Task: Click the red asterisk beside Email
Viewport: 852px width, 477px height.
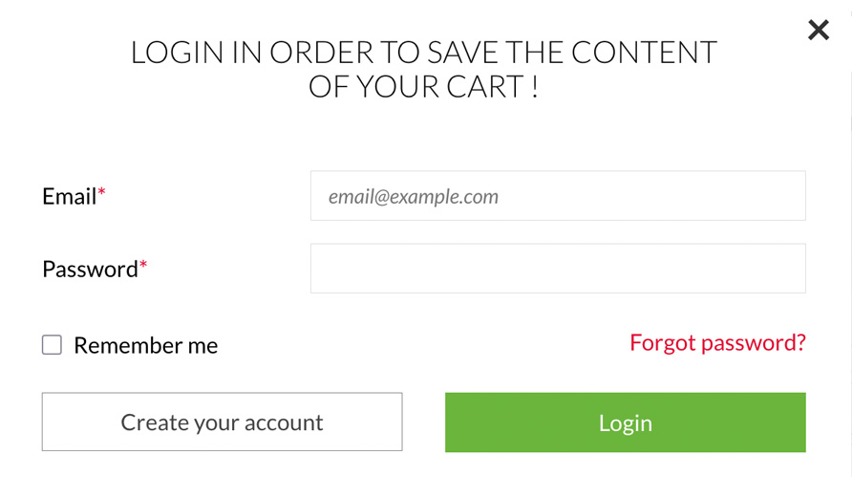Action: 102,193
